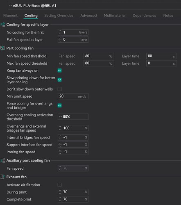181x205 pixels.
Task: Click the Complete print stepper arrows
Action: [x=60, y=199]
